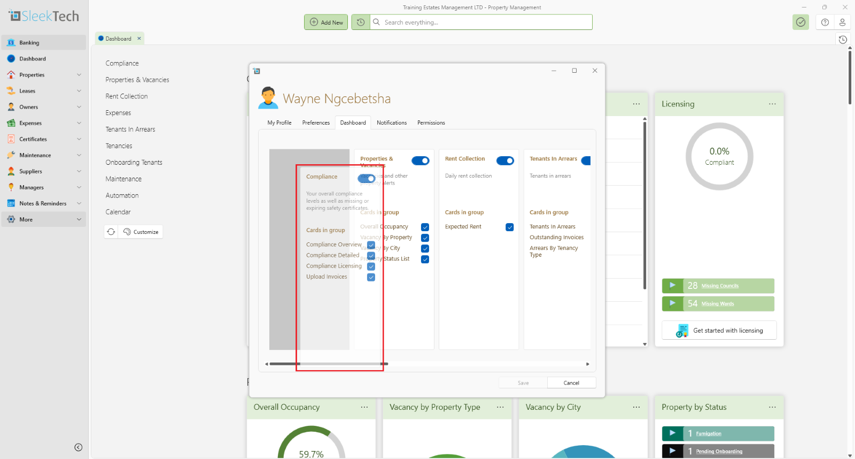Click the Expenses icon in the sidebar
Image resolution: width=855 pixels, height=459 pixels.
(x=11, y=123)
